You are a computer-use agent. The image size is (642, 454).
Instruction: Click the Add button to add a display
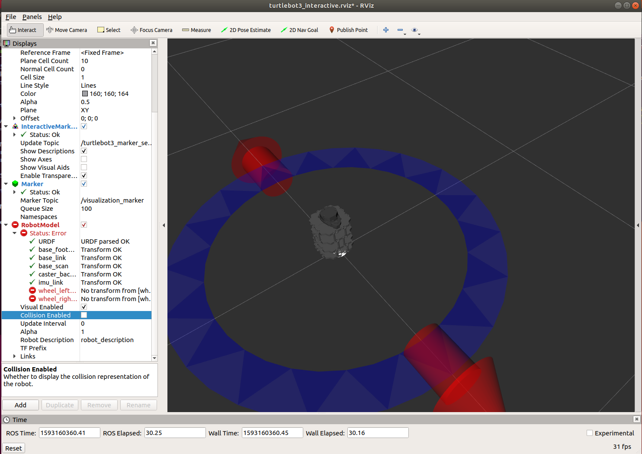tap(20, 405)
